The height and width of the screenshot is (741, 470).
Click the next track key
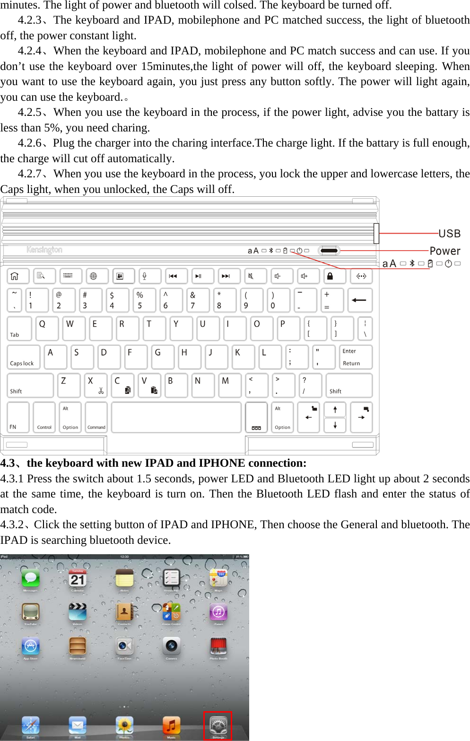coord(229,276)
